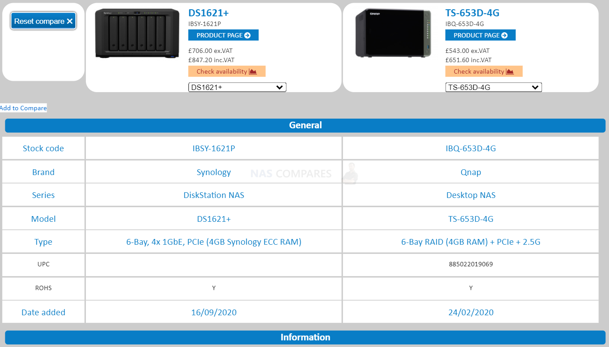The image size is (609, 347).
Task: Click the X icon on Reset compare
Action: click(x=70, y=21)
